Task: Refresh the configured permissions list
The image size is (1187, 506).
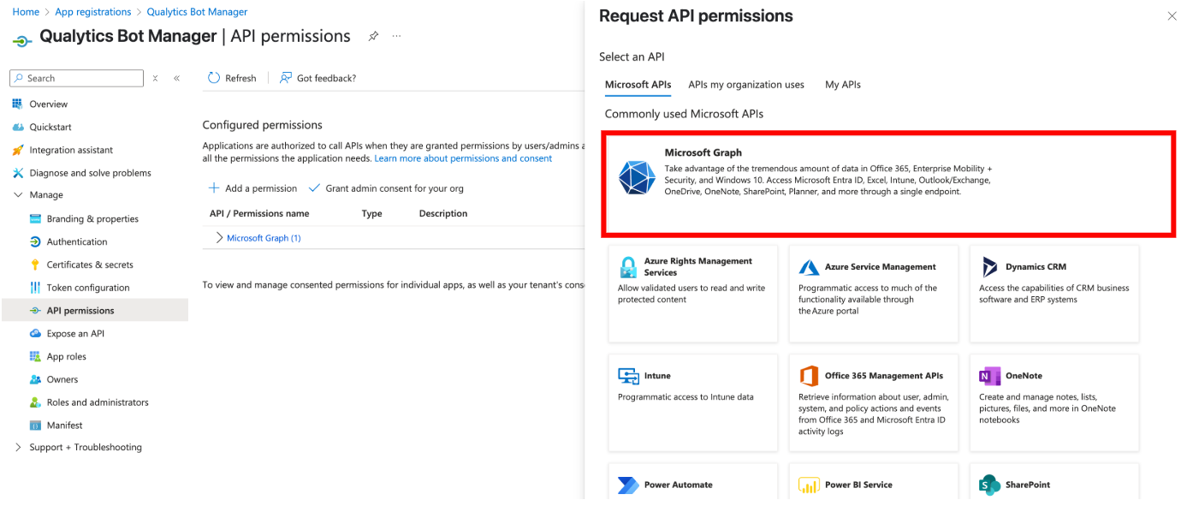Action: 231,77
